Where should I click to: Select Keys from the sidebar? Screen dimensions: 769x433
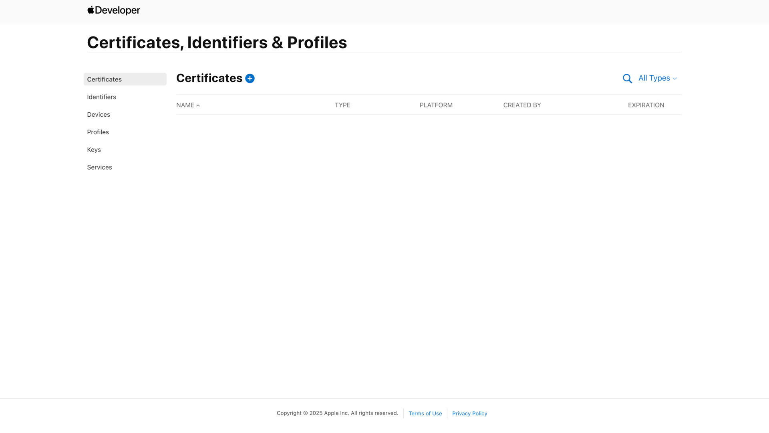tap(94, 150)
